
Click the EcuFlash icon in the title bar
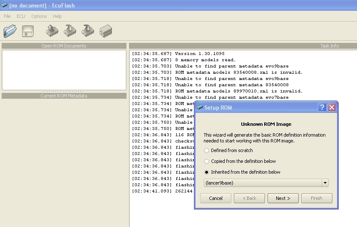[x=5, y=5]
